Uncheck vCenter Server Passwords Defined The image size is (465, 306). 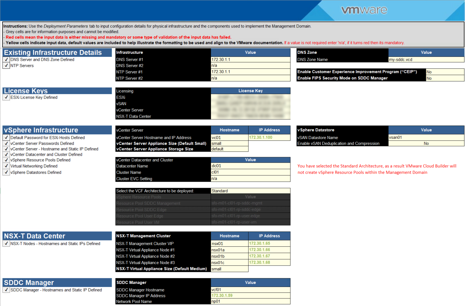[6, 143]
